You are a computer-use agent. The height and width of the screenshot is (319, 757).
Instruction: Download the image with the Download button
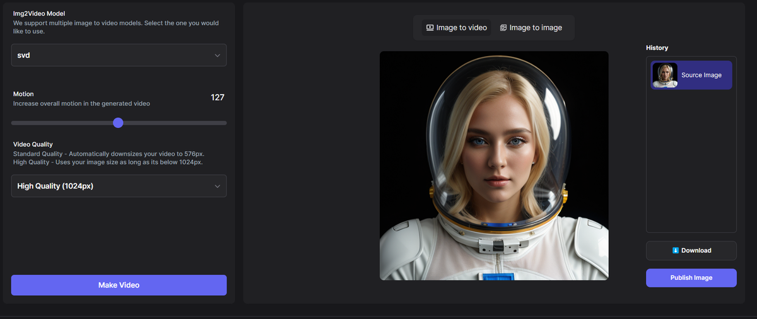[691, 250]
